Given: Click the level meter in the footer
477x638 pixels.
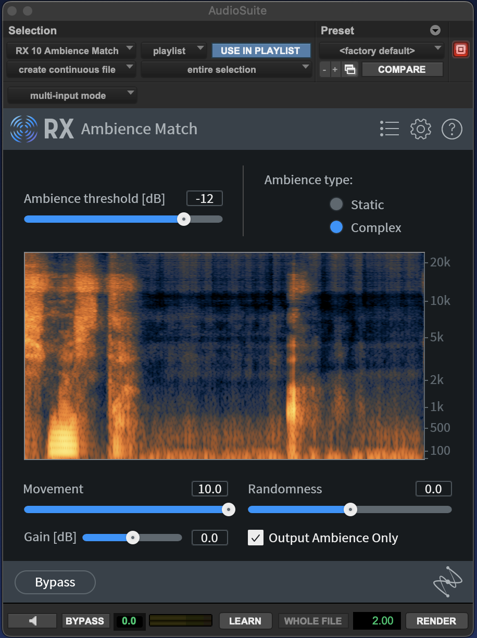Looking at the screenshot, I should point(181,620).
